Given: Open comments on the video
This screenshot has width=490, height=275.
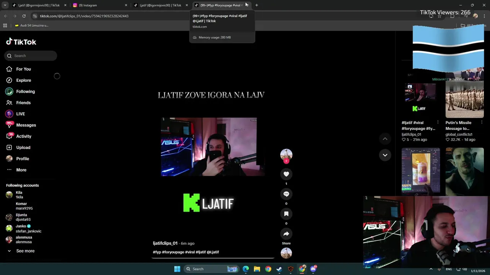Looking at the screenshot, I should pyautogui.click(x=286, y=194).
